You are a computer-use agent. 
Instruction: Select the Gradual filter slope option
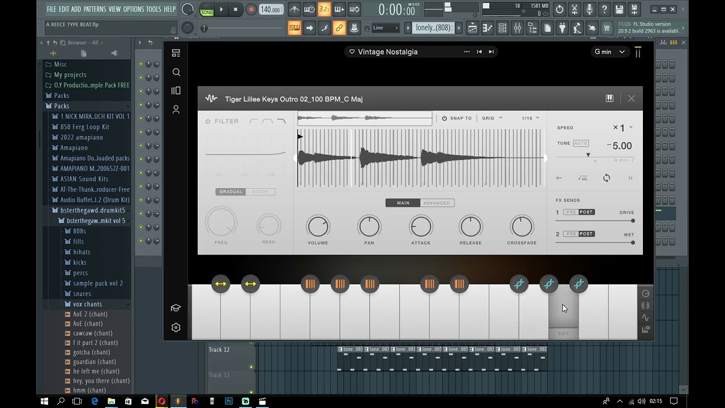tap(231, 192)
